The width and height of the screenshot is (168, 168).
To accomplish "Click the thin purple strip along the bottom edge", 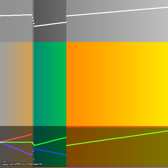I will point(117,168).
